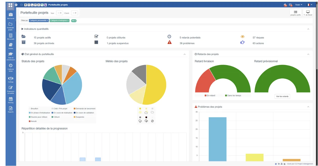Viewport: 318px width, 166px height.
Task: Click the Voir les retards button
Action: pos(282,96)
